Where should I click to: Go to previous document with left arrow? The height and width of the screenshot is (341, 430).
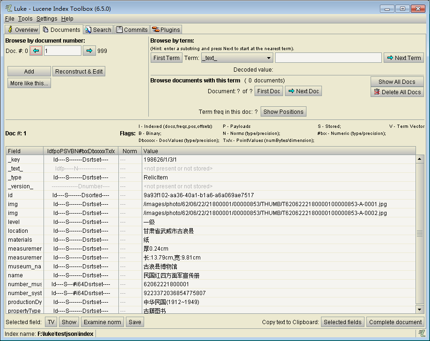tap(36, 51)
